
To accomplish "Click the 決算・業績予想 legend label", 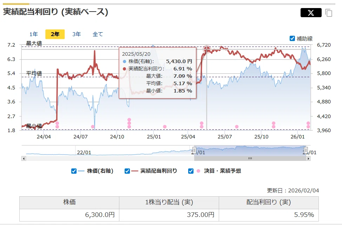I will [x=223, y=171].
